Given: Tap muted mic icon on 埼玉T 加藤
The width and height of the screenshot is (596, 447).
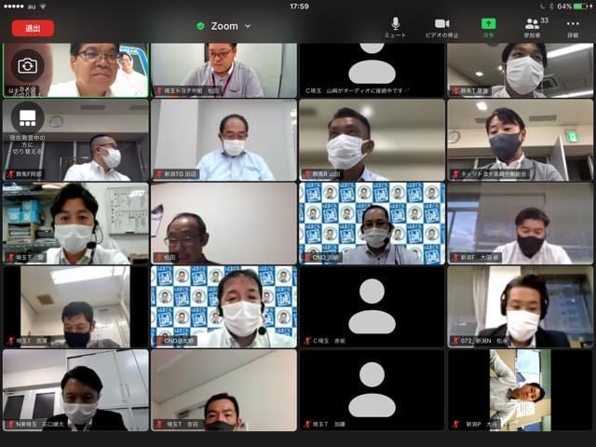Looking at the screenshot, I should [307, 425].
